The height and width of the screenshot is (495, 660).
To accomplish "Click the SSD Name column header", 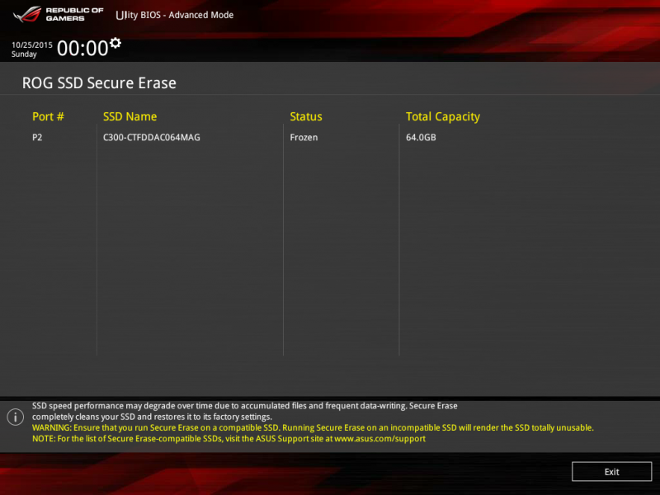I will (x=130, y=116).
